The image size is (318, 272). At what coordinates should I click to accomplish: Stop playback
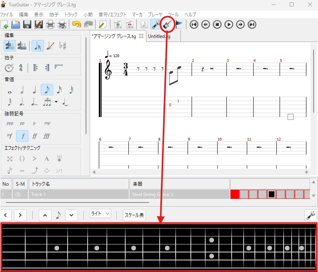(x=217, y=24)
